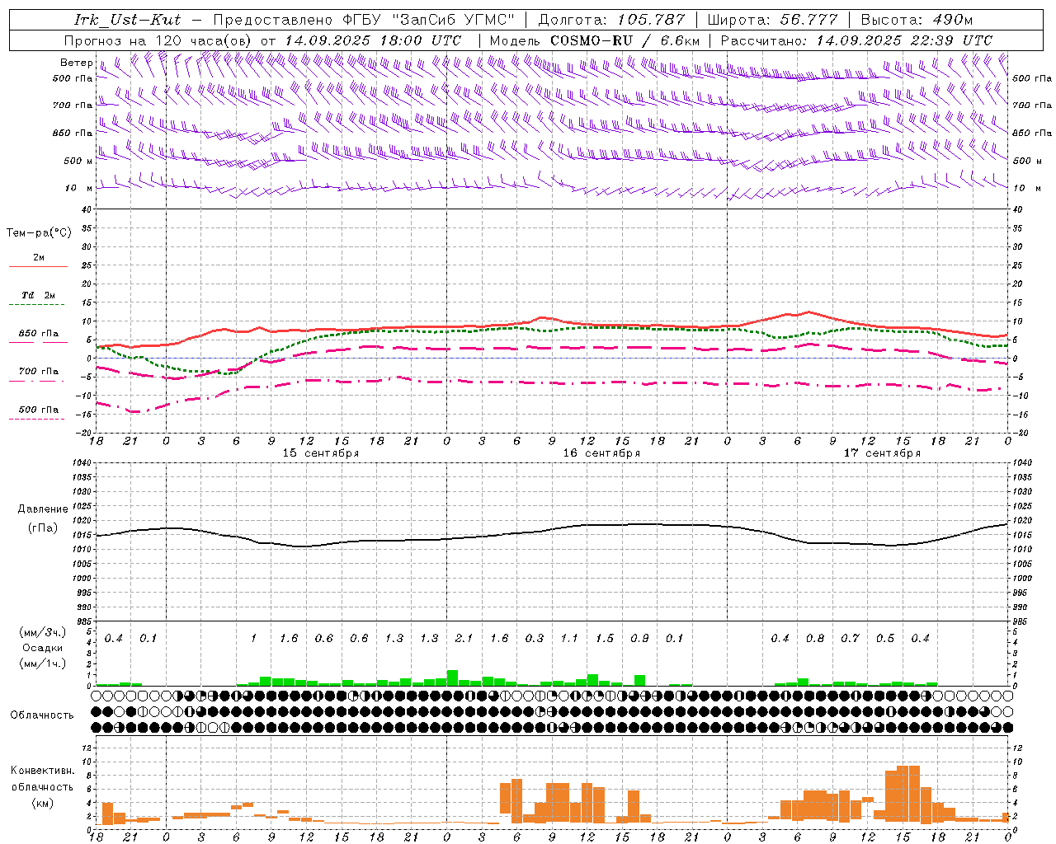The width and height of the screenshot is (1056, 844).
Task: Click the longitude value Долгота: 105.787
Action: (x=611, y=20)
